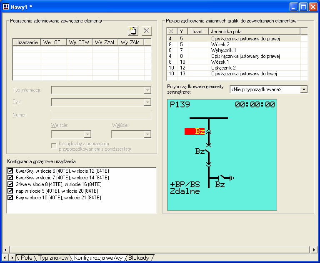Click the Numer input field

coord(101,115)
